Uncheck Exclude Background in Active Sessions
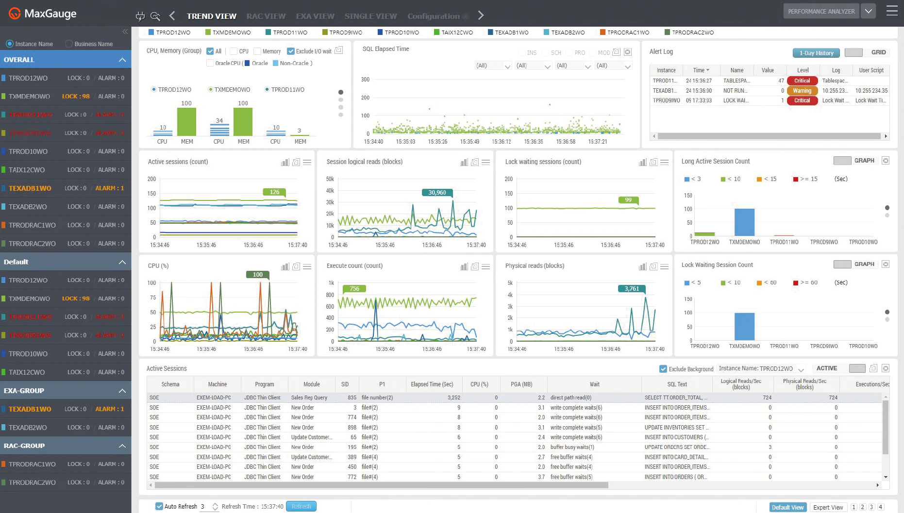 (663, 369)
